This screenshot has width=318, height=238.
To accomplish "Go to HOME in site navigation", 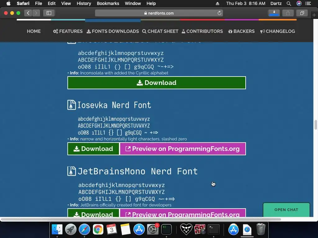I will tap(34, 31).
